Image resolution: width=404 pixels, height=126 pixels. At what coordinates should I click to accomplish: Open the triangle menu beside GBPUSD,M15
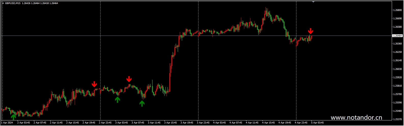click(3, 3)
